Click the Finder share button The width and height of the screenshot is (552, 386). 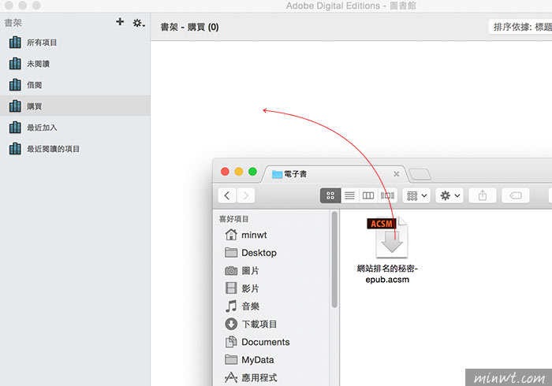483,195
